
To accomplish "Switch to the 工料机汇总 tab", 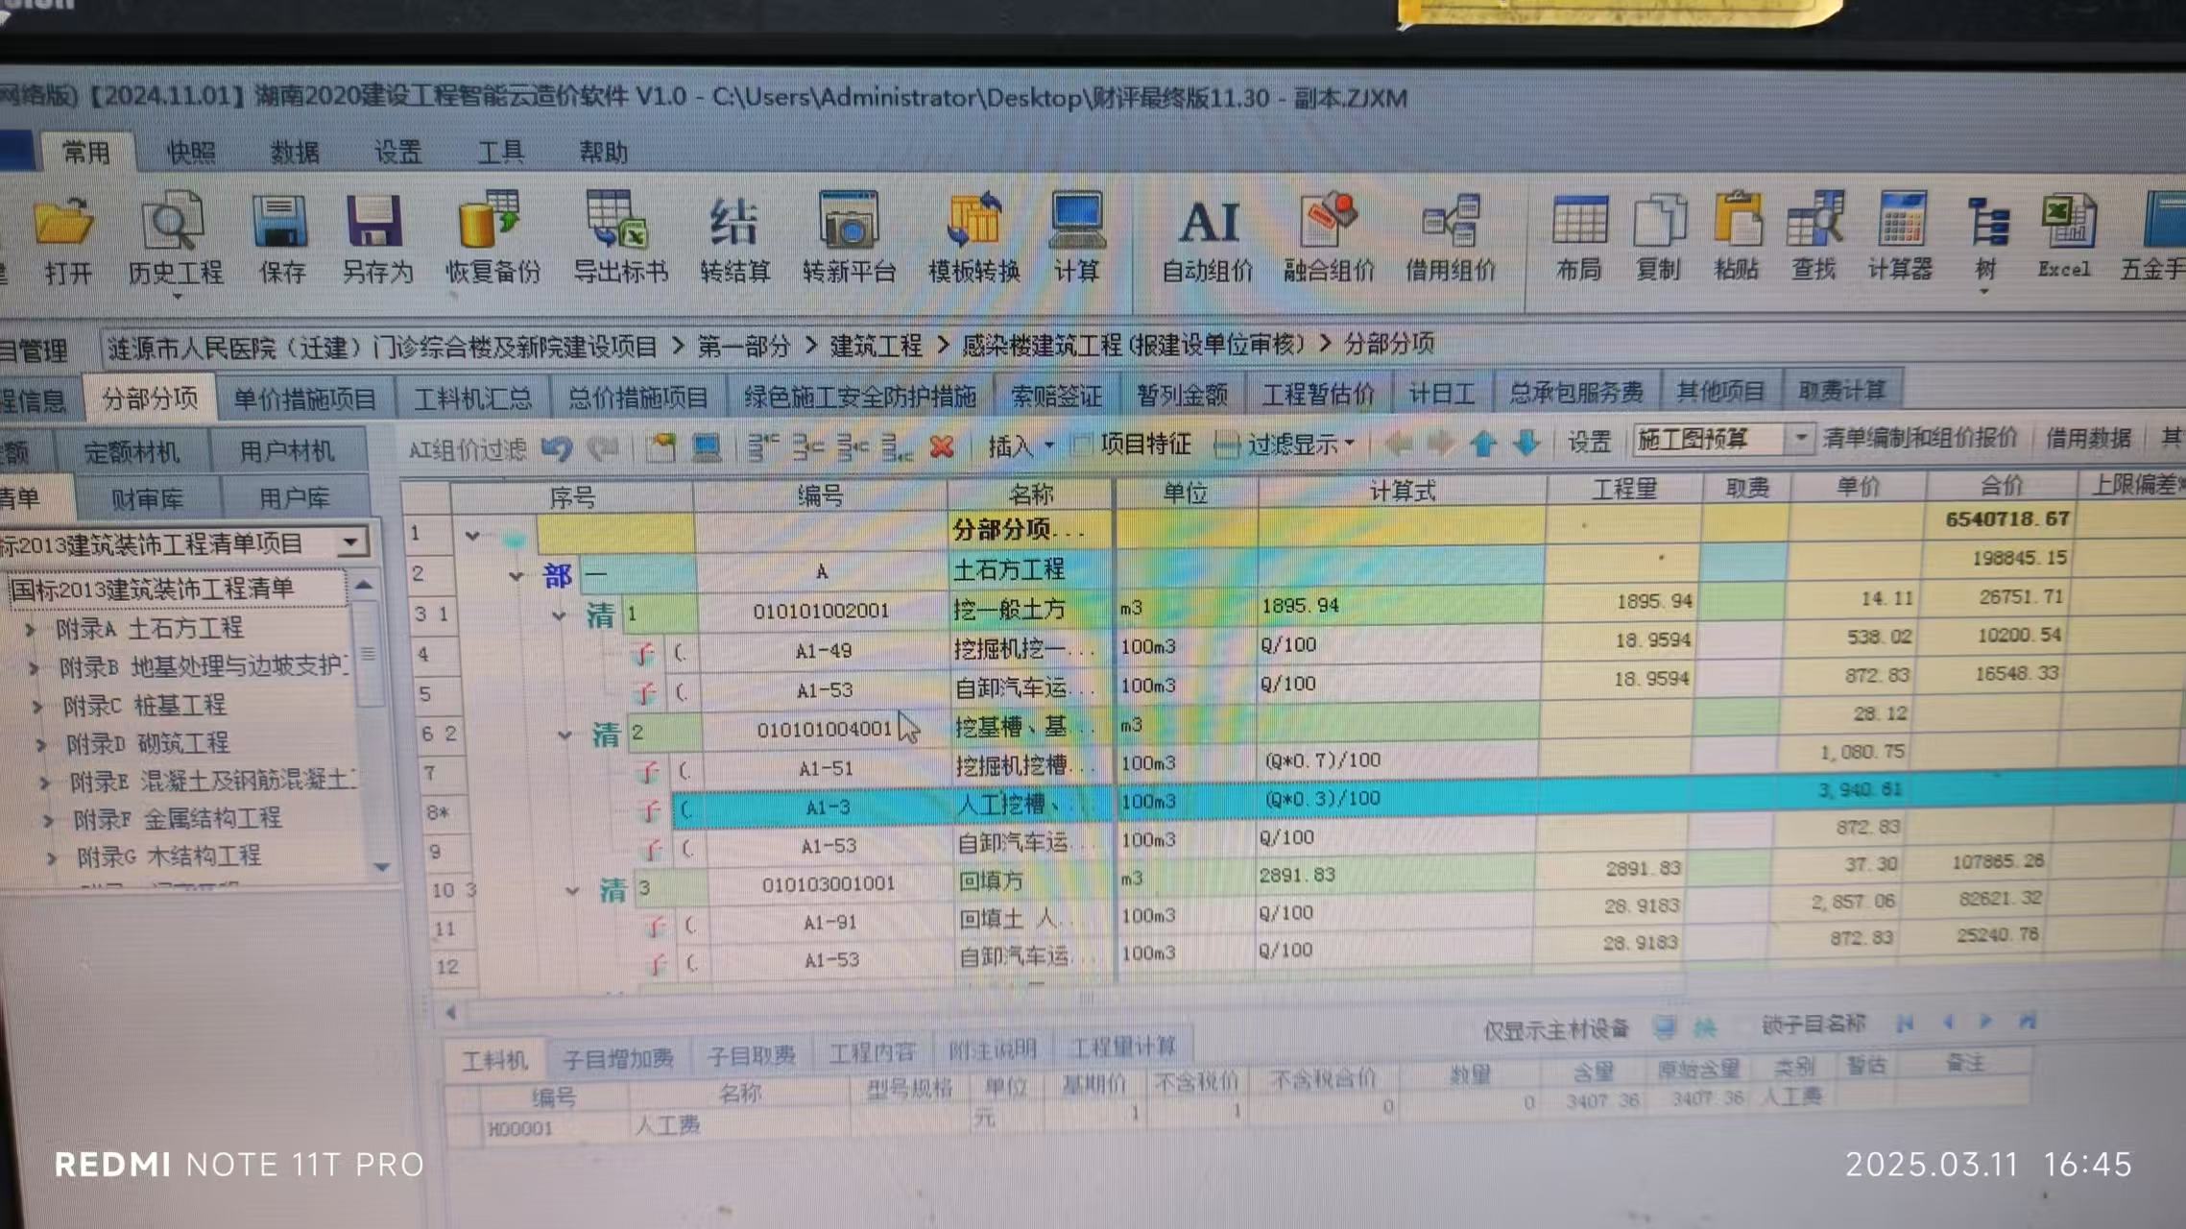I will (x=472, y=398).
